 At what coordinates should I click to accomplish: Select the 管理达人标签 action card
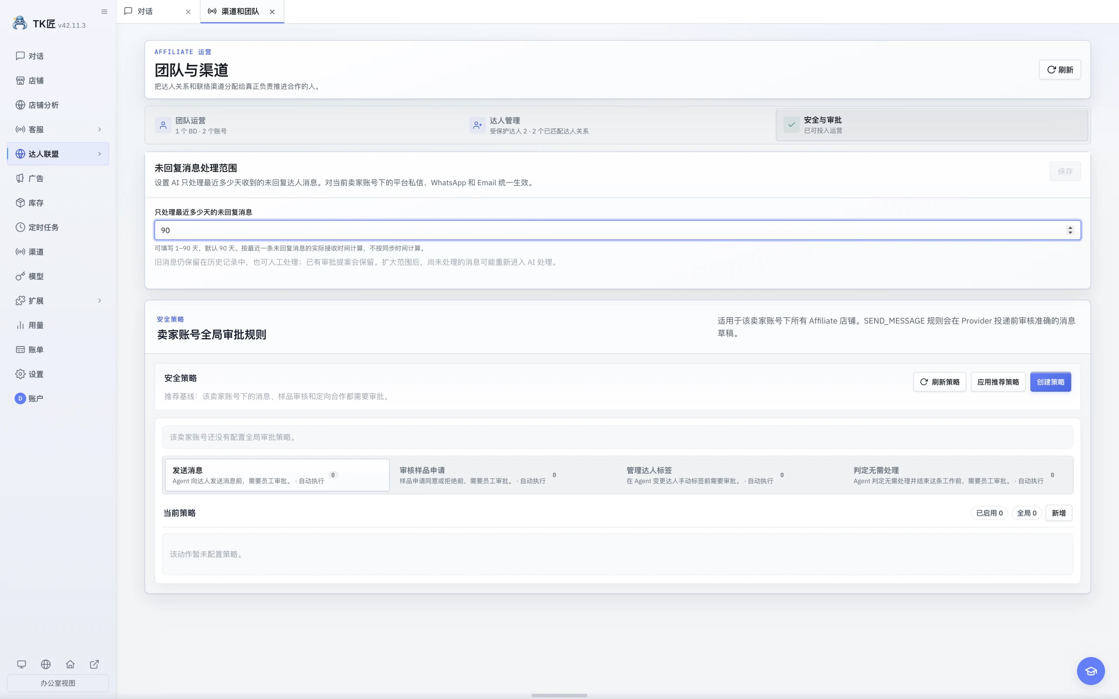731,475
